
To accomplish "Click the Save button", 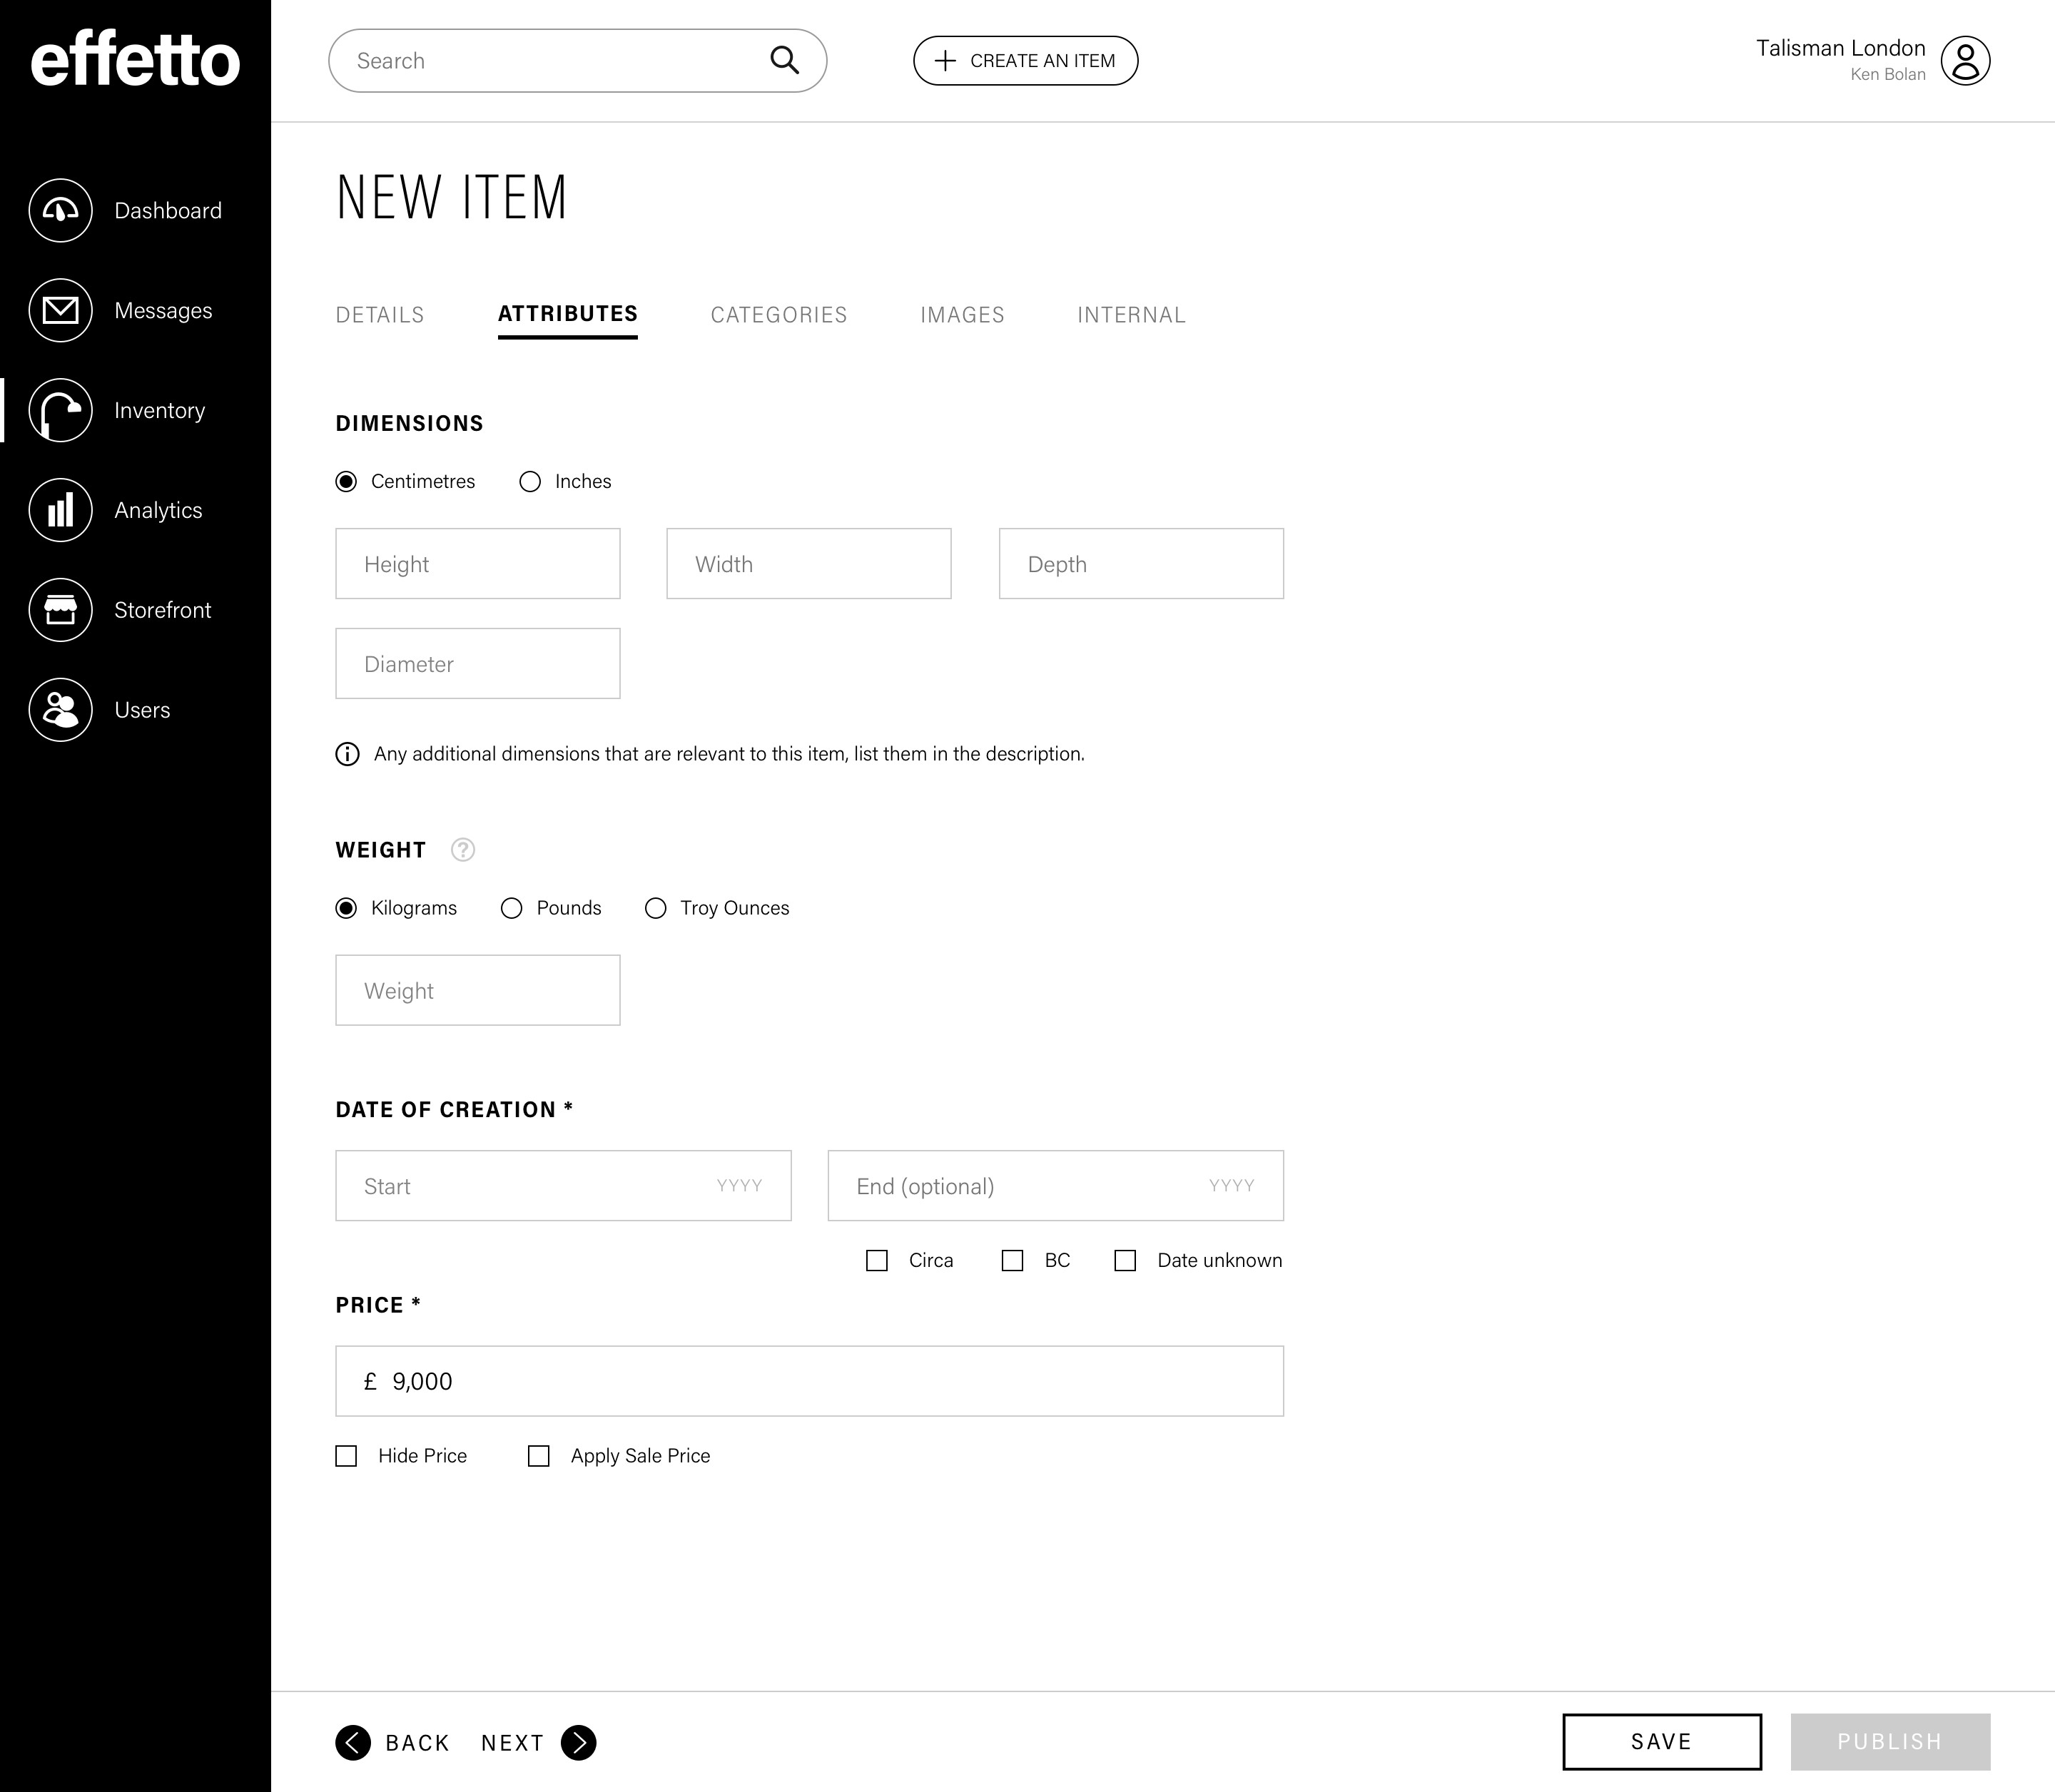I will click(1662, 1742).
